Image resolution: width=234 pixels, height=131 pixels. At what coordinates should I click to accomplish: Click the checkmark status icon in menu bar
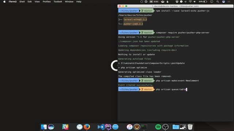(x=181, y=1)
